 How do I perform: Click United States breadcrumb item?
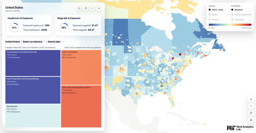[x=12, y=42]
